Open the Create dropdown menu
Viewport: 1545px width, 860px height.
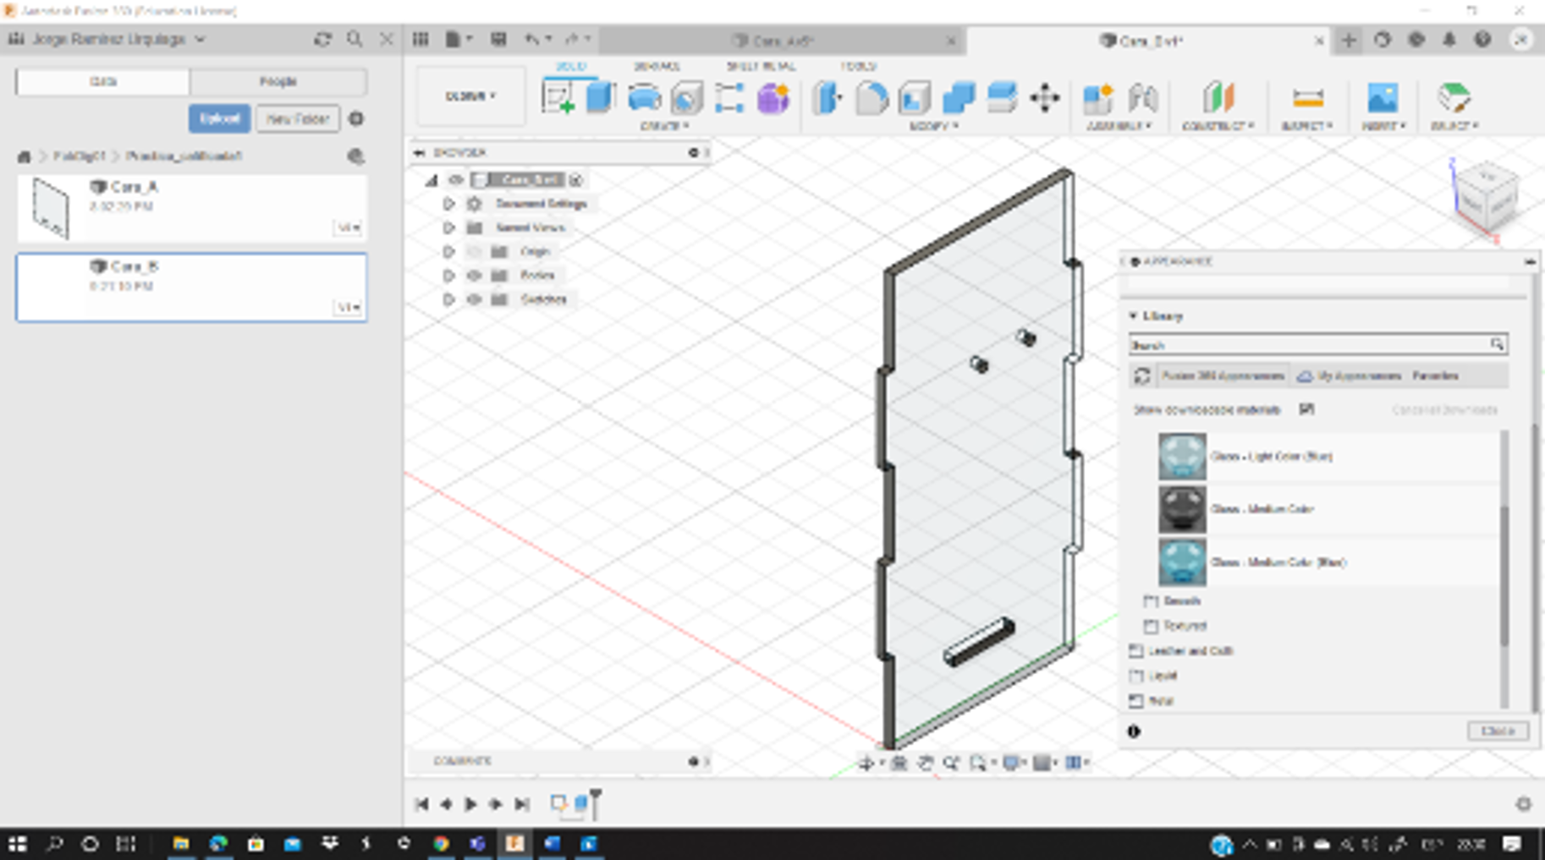pos(664,126)
